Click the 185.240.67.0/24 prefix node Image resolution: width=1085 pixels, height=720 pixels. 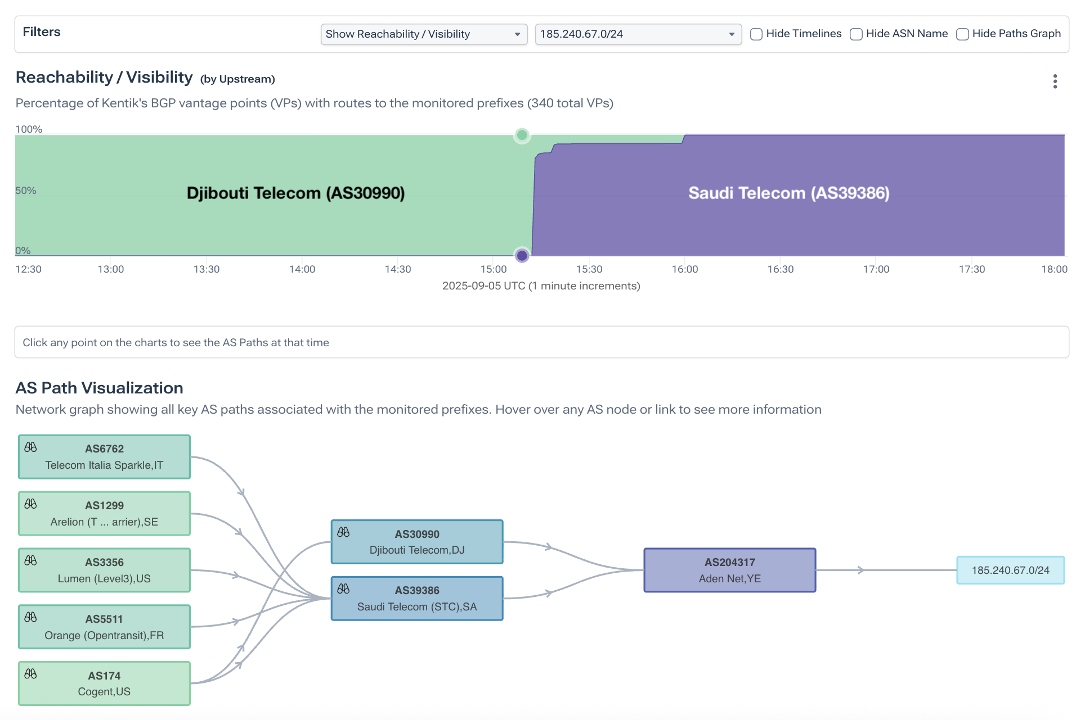[1010, 570]
